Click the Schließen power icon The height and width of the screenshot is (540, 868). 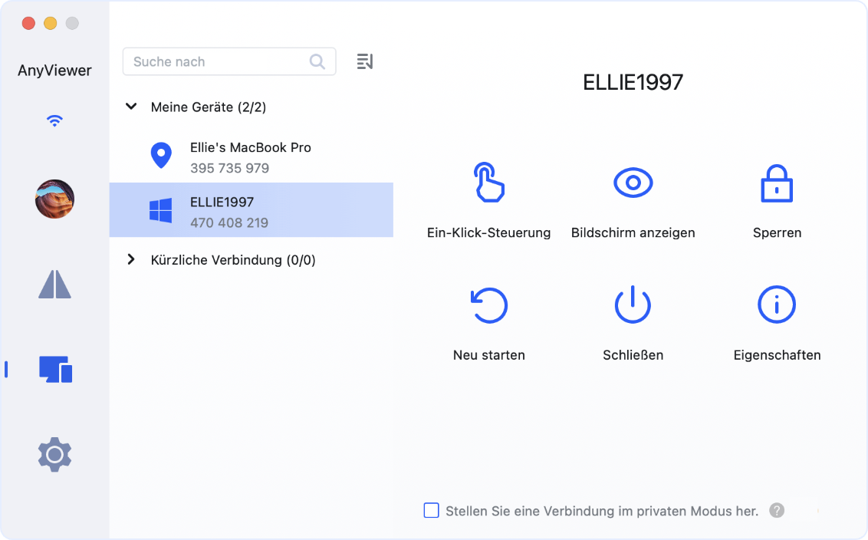pos(633,305)
